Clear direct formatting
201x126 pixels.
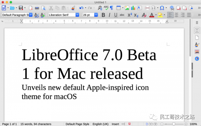tap(144, 15)
